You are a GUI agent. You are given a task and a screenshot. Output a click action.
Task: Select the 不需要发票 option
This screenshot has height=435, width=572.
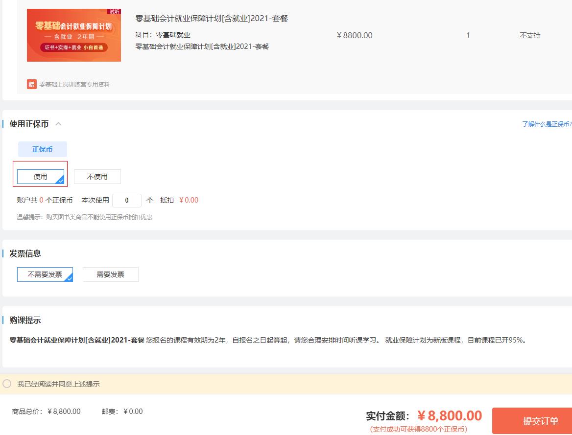tap(45, 275)
